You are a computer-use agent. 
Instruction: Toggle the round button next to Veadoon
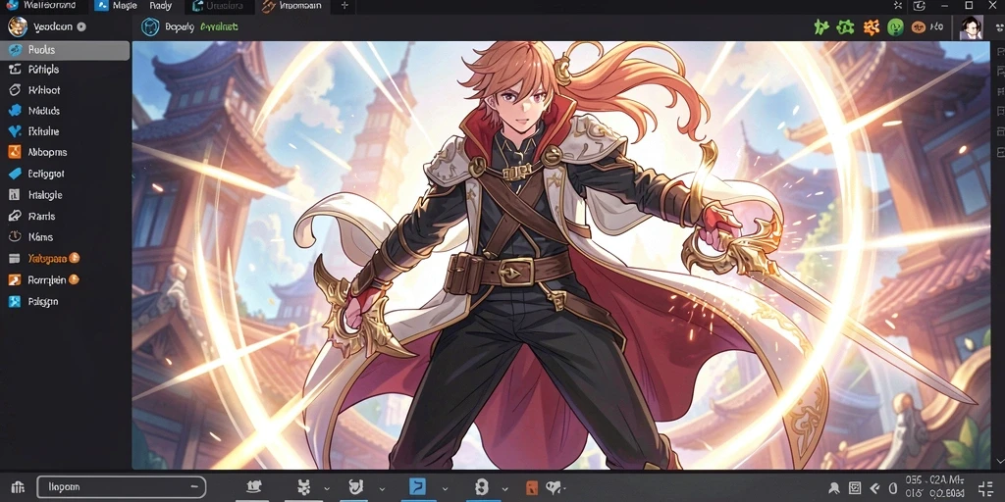point(81,26)
